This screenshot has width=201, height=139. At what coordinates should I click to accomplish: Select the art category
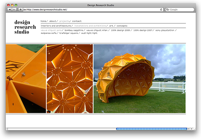[111, 26]
